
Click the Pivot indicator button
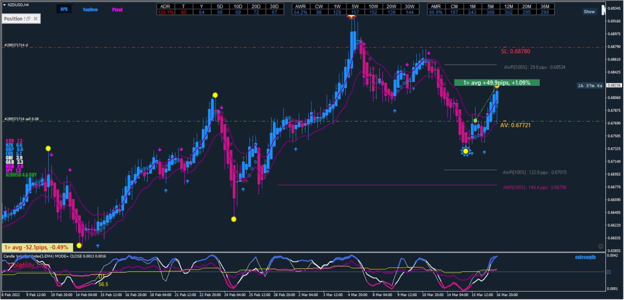click(117, 9)
